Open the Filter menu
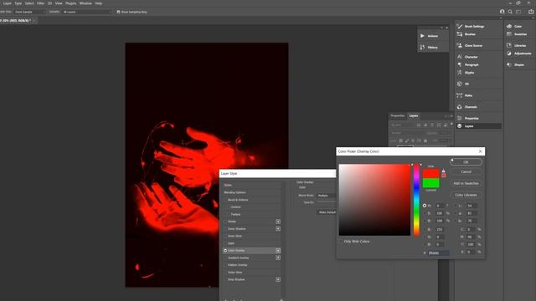This screenshot has width=536, height=301. [x=41, y=3]
